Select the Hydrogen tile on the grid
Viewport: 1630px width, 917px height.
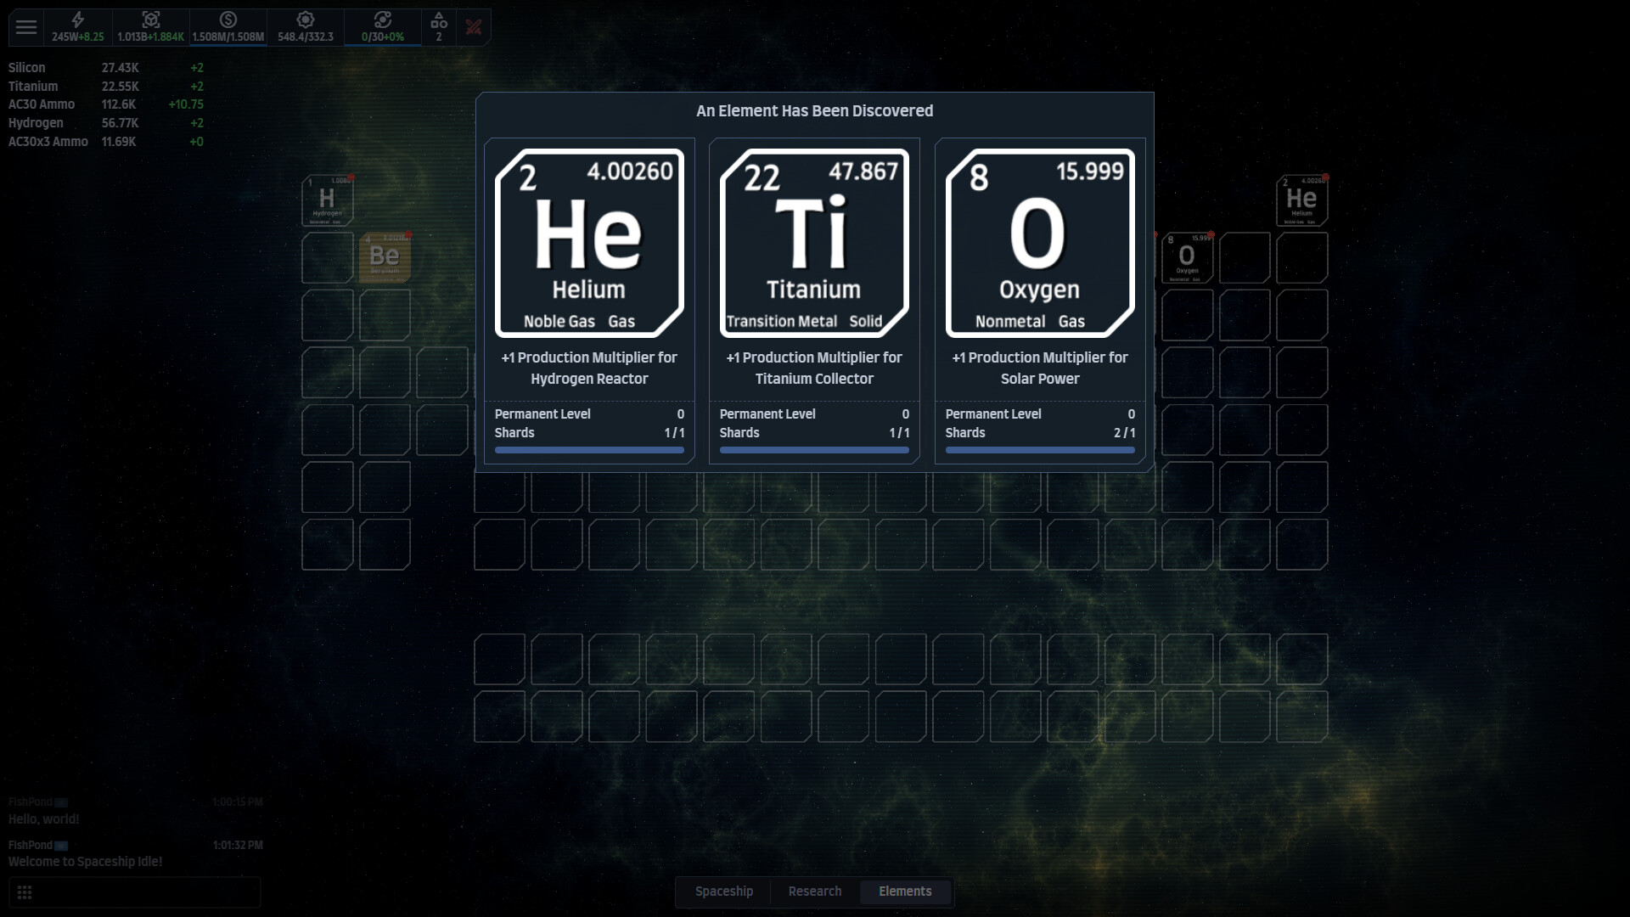point(329,200)
